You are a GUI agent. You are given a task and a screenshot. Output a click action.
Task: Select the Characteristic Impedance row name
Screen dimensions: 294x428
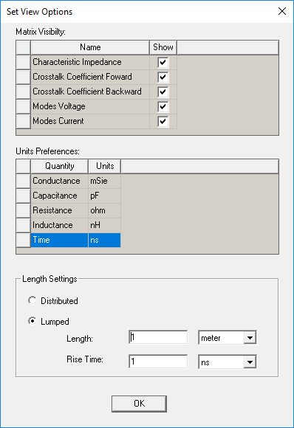point(90,62)
